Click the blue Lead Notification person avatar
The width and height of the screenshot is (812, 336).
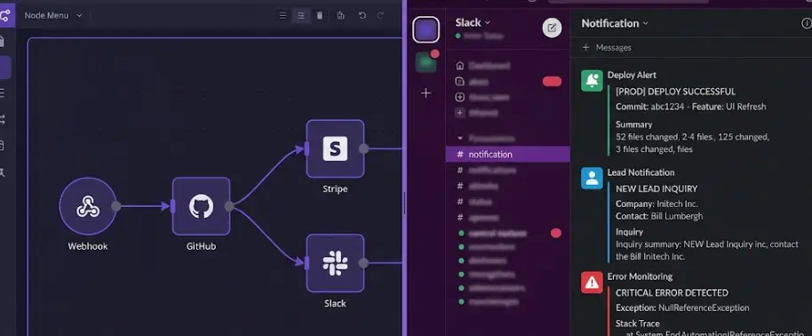[592, 178]
